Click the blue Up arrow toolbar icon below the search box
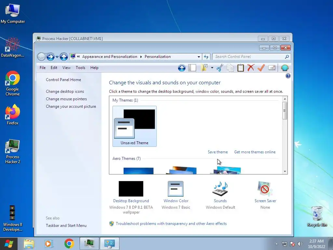 tap(181, 68)
